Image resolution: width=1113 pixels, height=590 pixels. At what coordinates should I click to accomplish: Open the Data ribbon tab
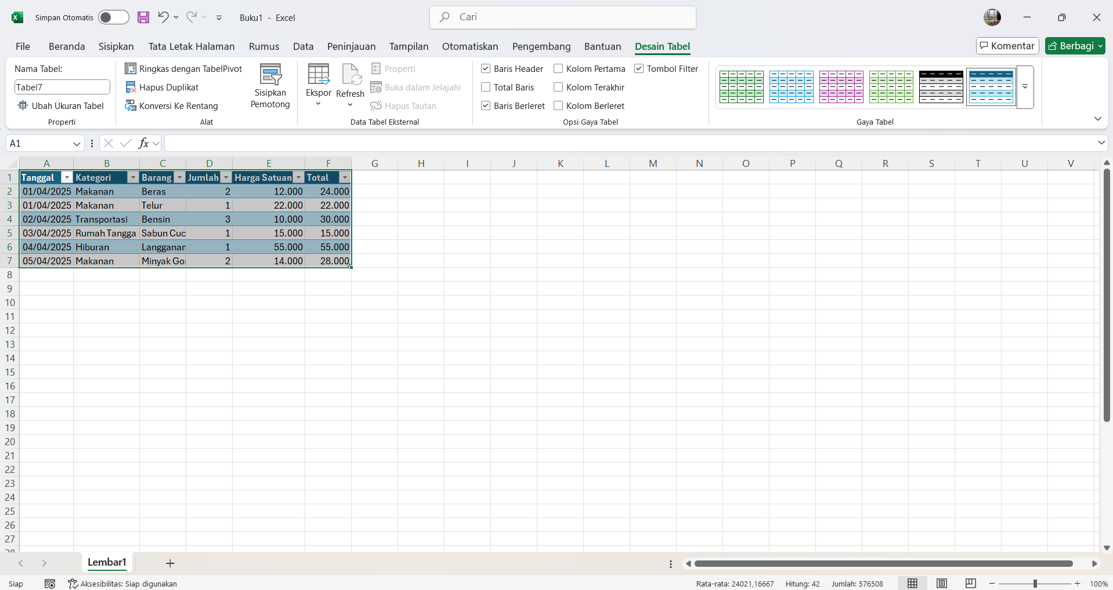303,46
